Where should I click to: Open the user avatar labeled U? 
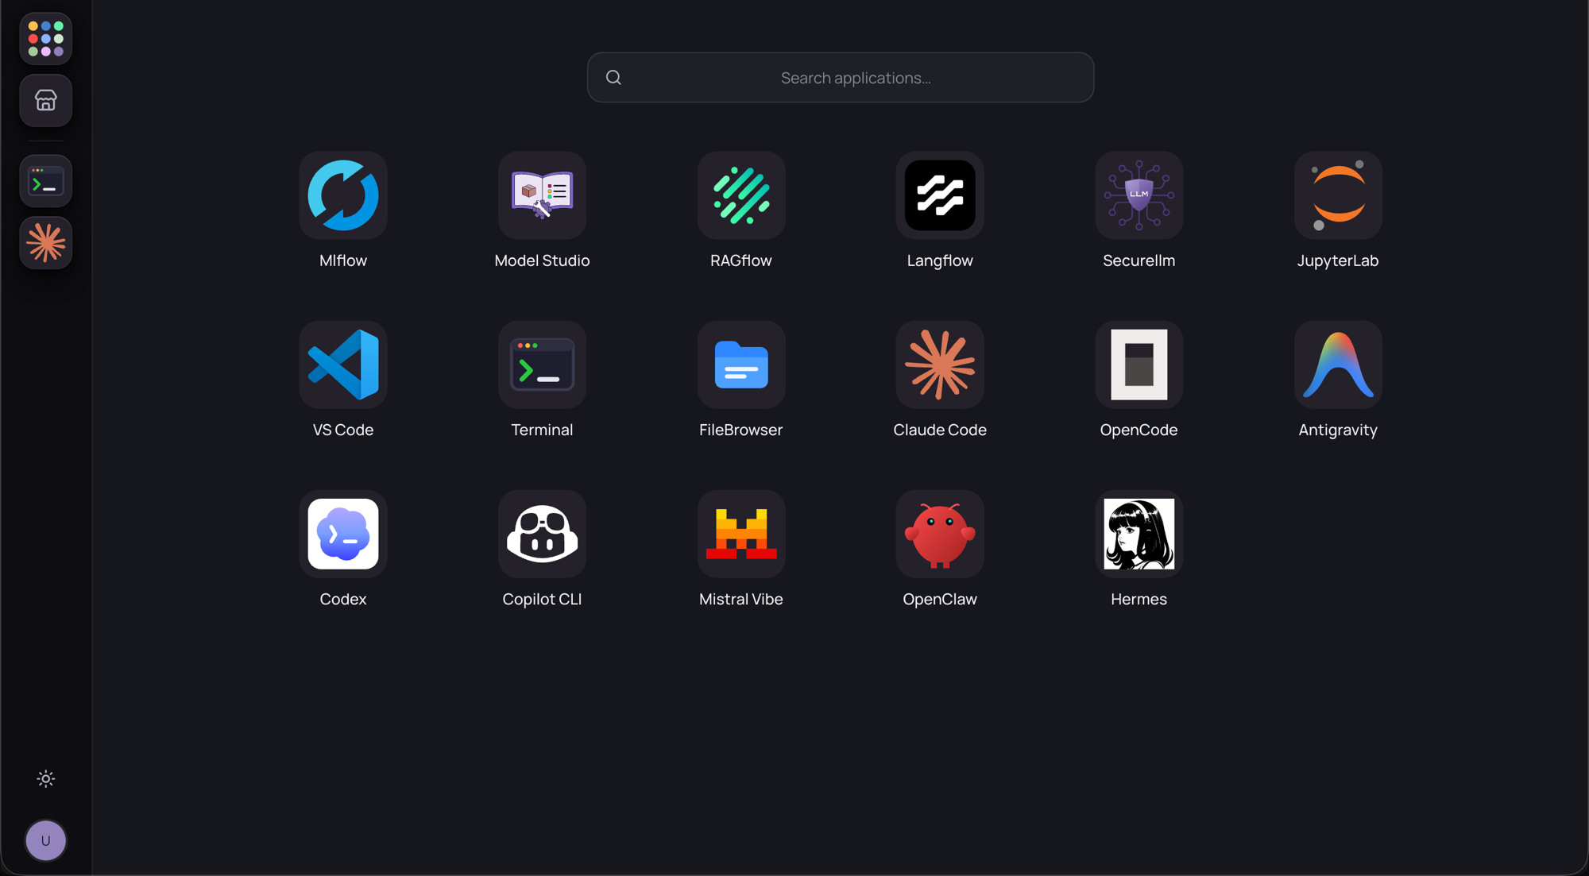pyautogui.click(x=46, y=840)
